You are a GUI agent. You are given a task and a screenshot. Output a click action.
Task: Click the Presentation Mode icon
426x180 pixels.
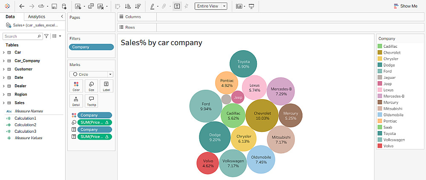[251, 6]
